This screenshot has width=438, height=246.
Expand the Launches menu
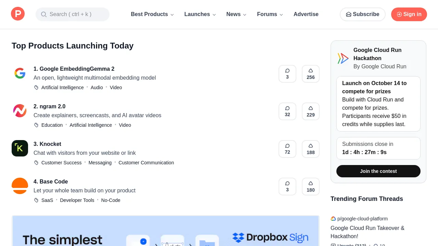pos(200,14)
